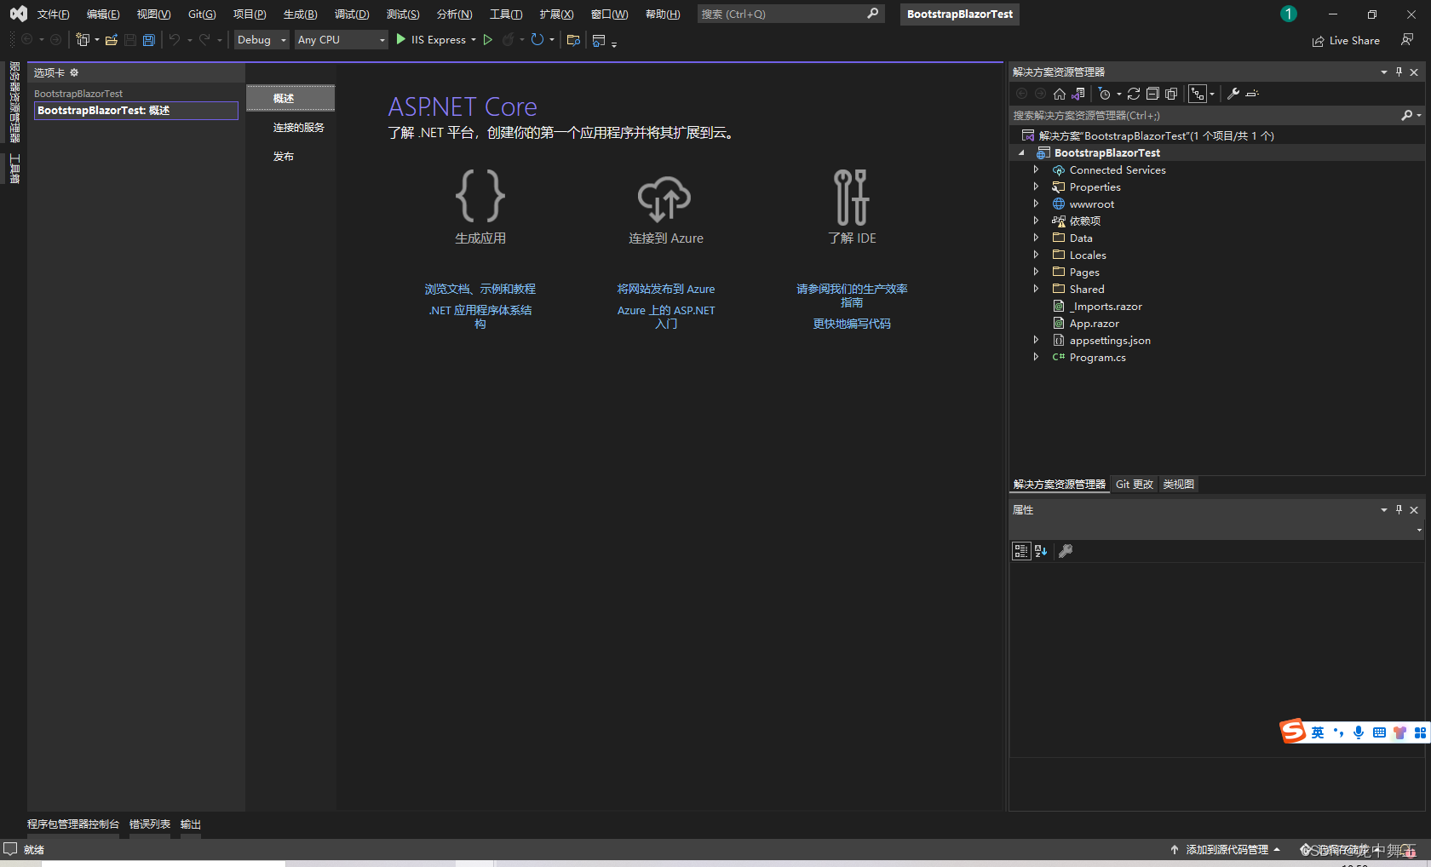Click Preview Selected Items icon in Solution Explorer
The width and height of the screenshot is (1431, 867).
click(x=1252, y=94)
